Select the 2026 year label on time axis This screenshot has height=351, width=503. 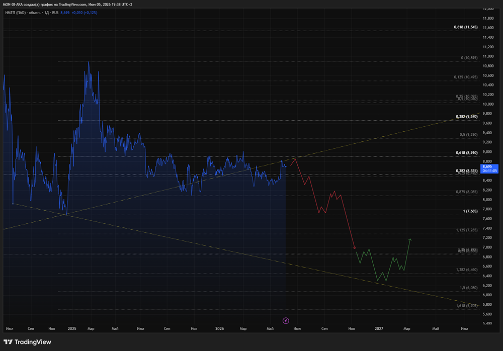(219, 328)
